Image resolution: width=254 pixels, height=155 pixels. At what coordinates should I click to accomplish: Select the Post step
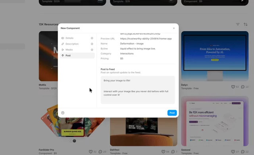pos(77,56)
